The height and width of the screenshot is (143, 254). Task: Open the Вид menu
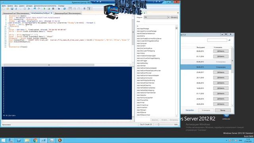pyautogui.click(x=16, y=6)
